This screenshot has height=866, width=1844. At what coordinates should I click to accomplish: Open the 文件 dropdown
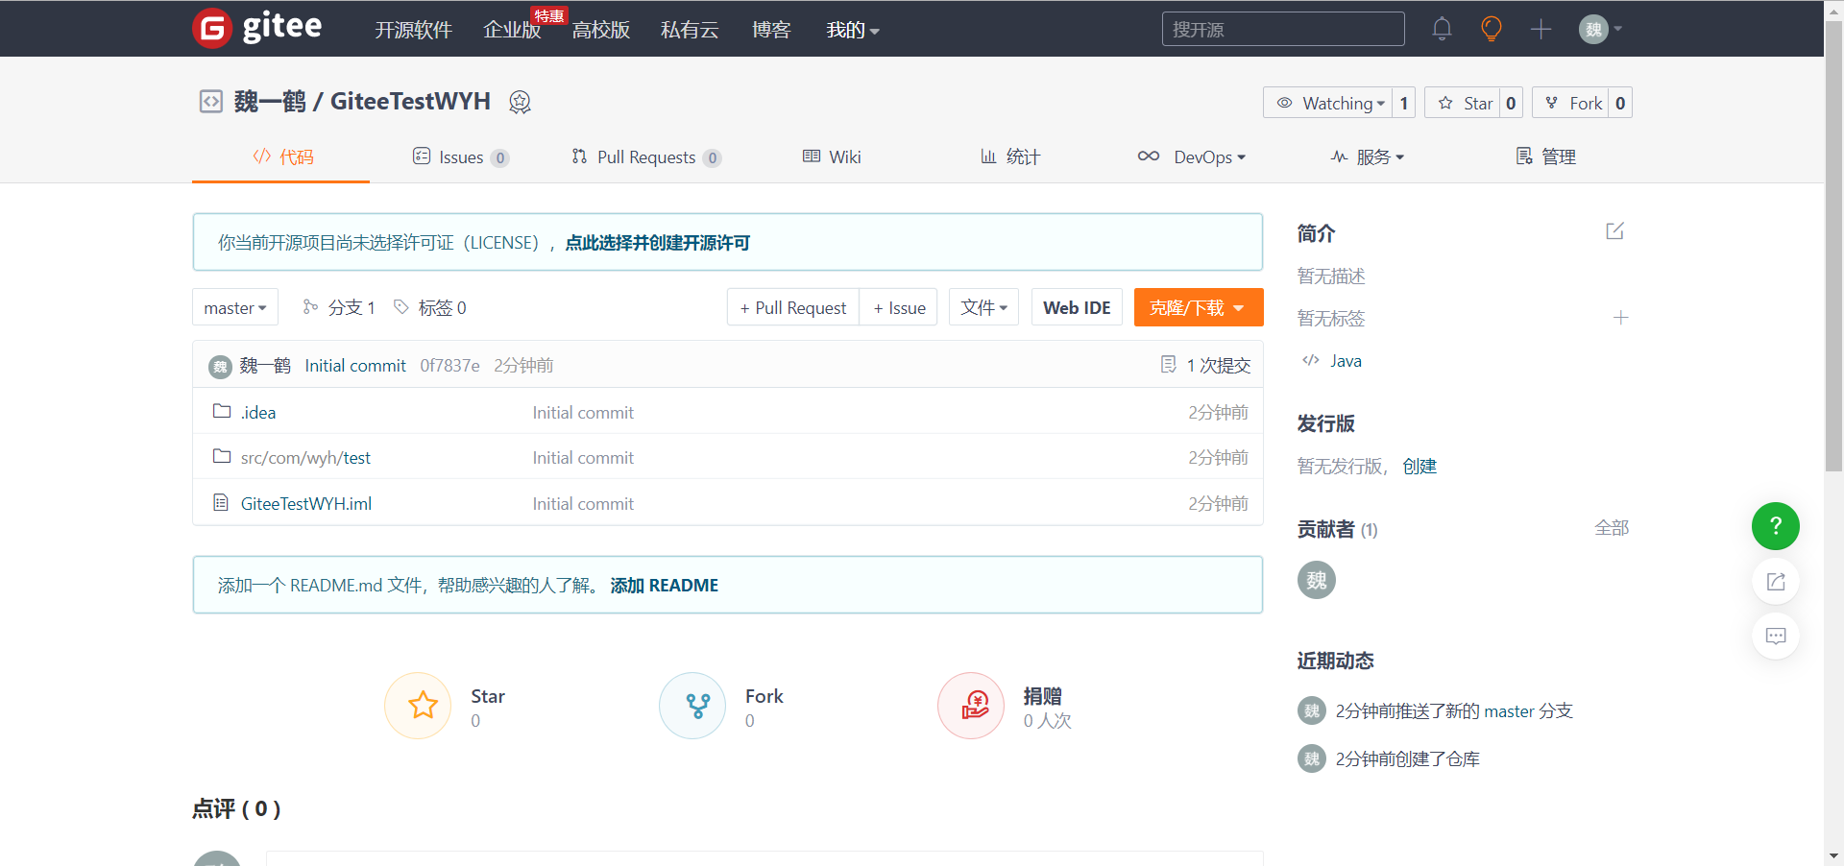click(x=983, y=307)
